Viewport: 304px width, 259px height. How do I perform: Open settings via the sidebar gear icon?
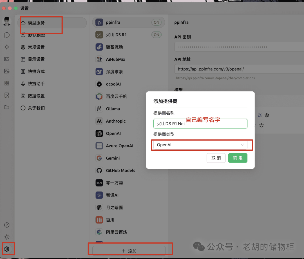7,249
